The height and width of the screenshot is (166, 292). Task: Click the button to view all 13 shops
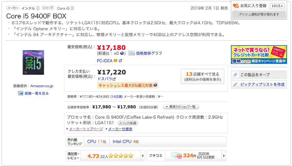click(x=202, y=76)
